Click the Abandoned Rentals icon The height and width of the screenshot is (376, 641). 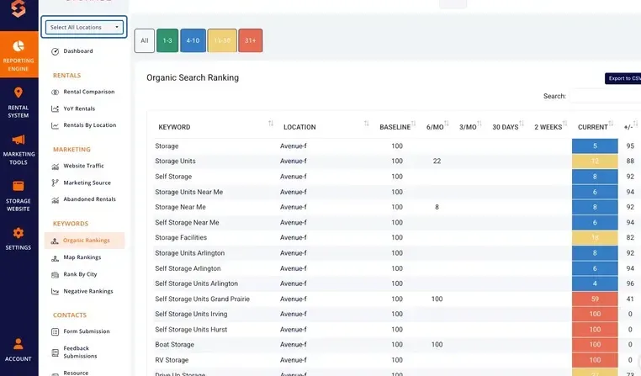click(56, 200)
